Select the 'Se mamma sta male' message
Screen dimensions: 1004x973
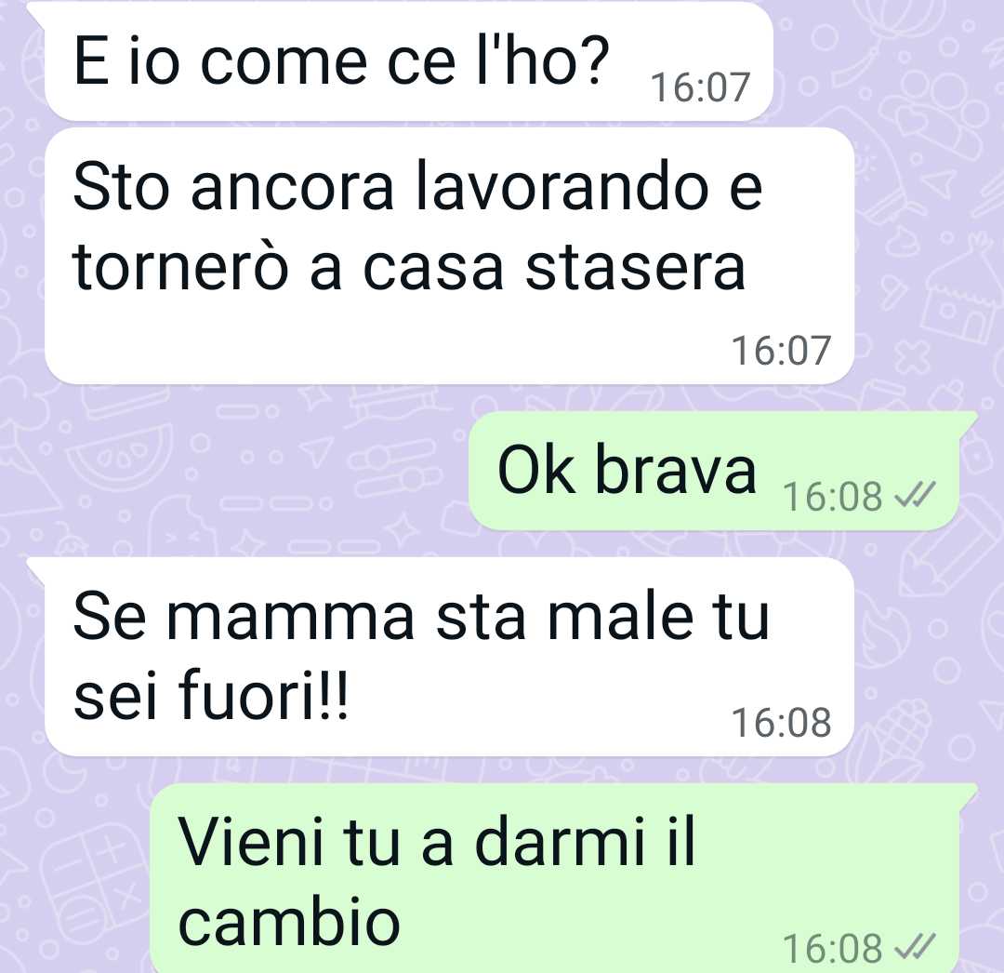[450, 658]
